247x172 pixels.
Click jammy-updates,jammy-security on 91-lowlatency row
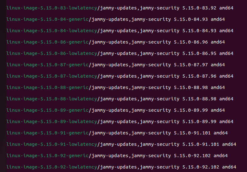[140, 144]
